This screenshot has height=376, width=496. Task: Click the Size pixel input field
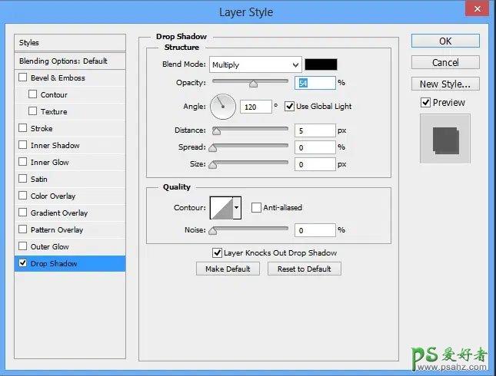315,164
